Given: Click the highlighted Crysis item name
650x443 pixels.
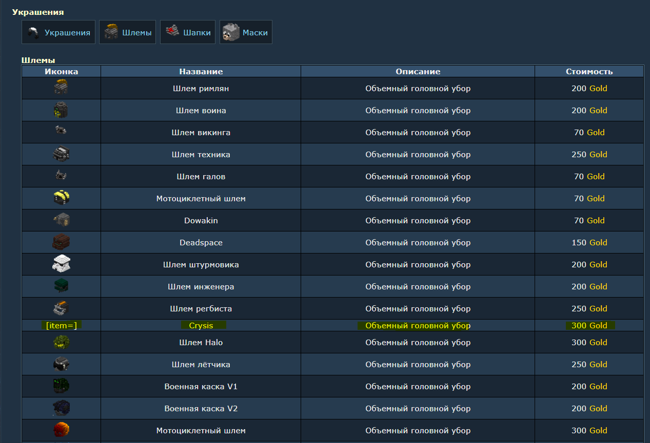Looking at the screenshot, I should pyautogui.click(x=201, y=326).
